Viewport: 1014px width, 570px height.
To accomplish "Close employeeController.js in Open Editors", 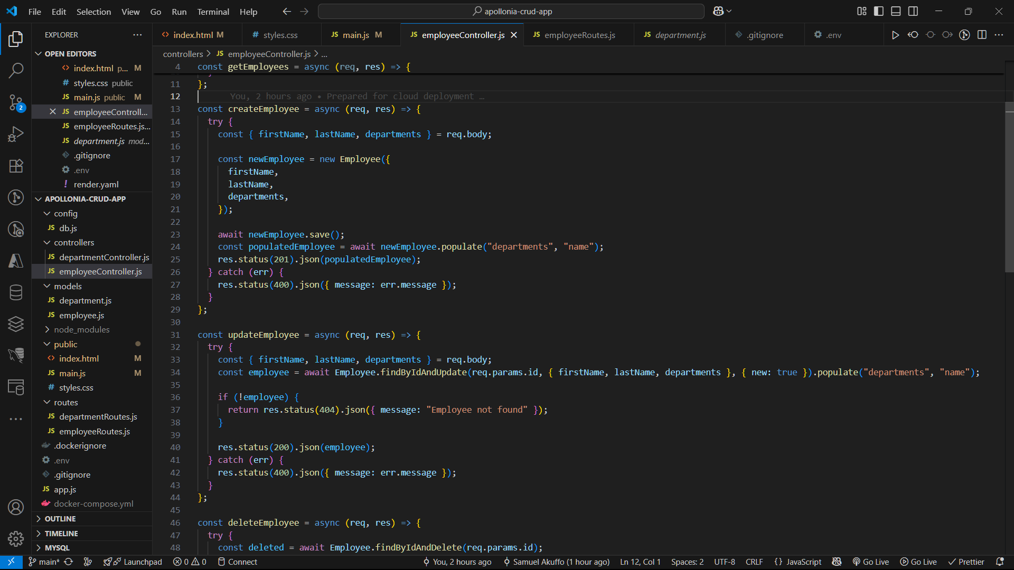I will (x=52, y=112).
